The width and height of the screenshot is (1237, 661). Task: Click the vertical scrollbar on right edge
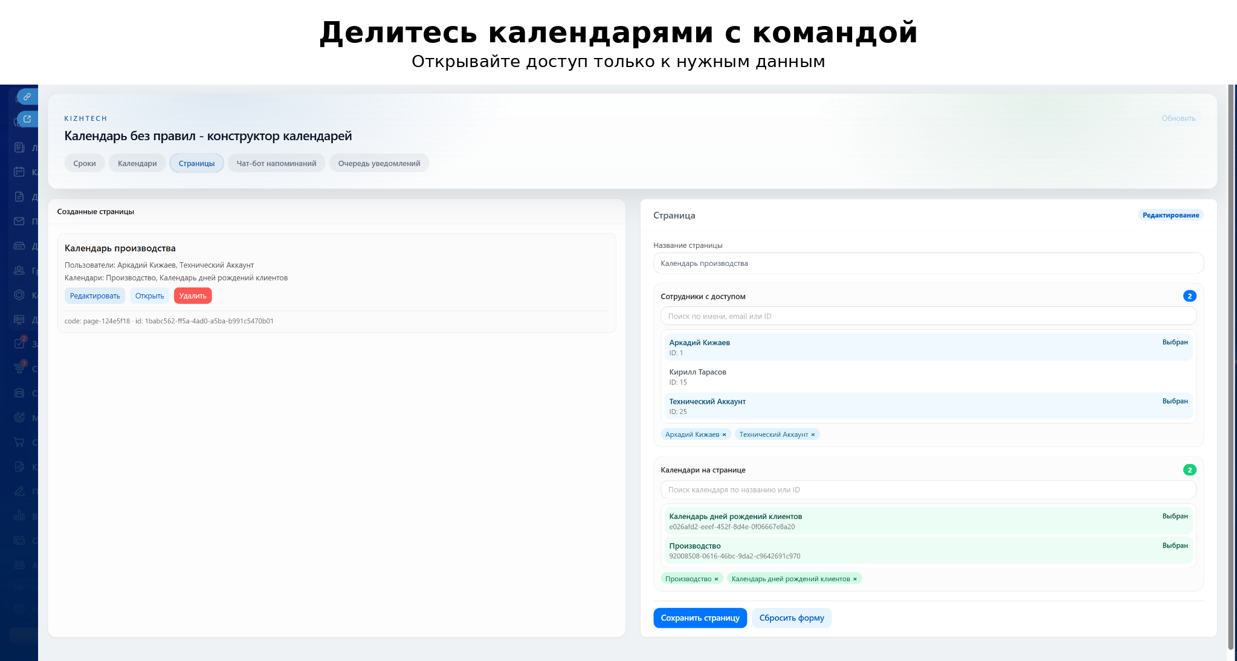click(x=1232, y=363)
